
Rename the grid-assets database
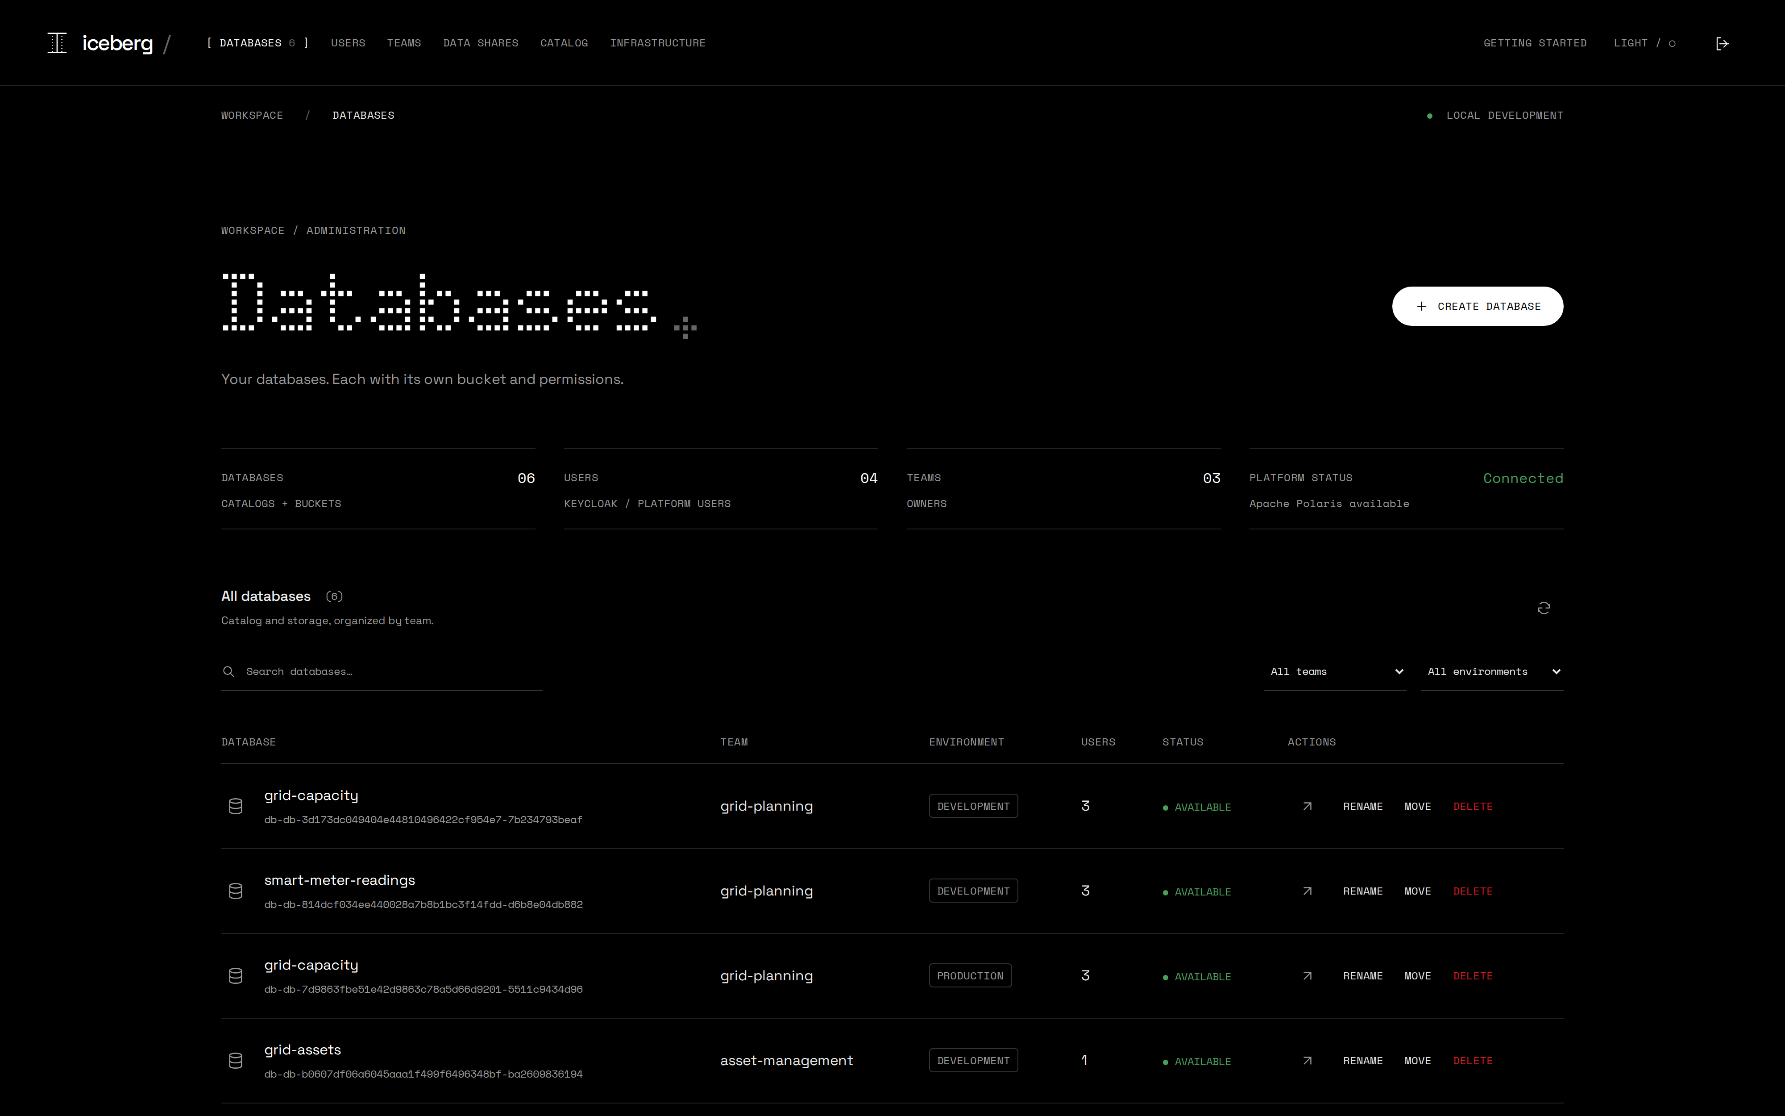(1363, 1061)
